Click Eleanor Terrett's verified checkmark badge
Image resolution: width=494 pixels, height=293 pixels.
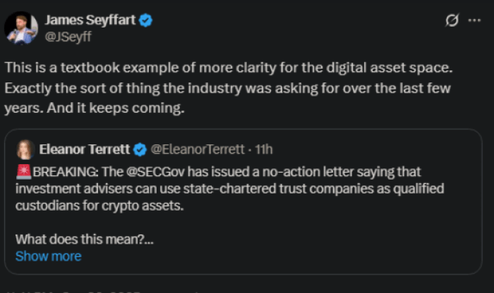(x=140, y=149)
